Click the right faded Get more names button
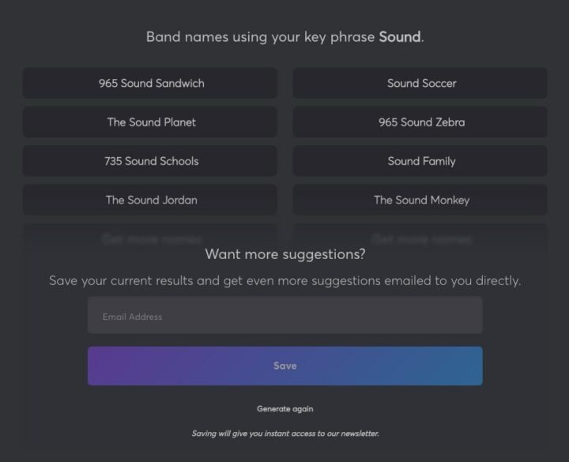Image resolution: width=569 pixels, height=462 pixels. tap(421, 238)
